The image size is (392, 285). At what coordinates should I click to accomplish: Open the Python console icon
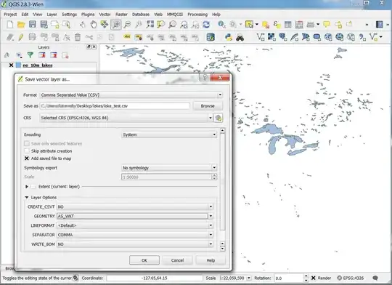click(x=229, y=37)
